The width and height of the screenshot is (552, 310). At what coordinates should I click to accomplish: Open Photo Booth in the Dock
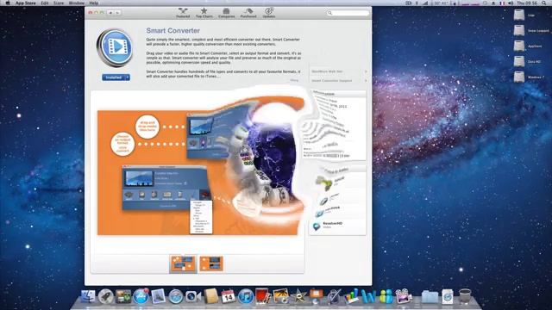click(x=262, y=296)
